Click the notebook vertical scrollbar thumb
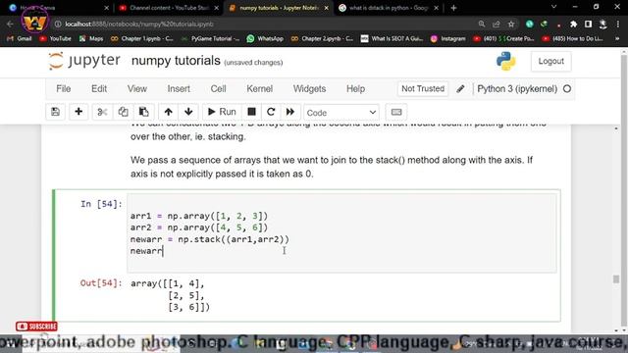 [616, 278]
